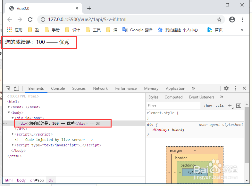This screenshot has width=252, height=186.
Task: Open the 手册 bookmark folder
Action: tap(52, 30)
